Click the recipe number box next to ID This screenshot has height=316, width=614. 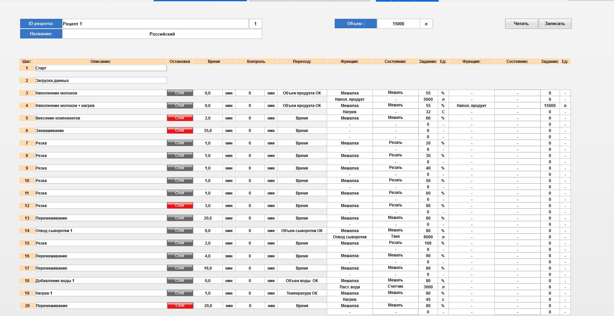(x=255, y=24)
